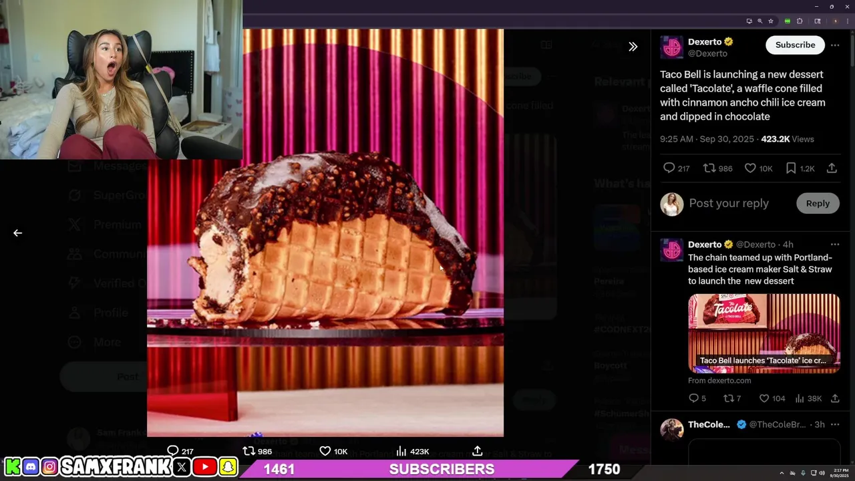Click Dexerto's gold verified badge at top
This screenshot has width=855, height=481.
pyautogui.click(x=729, y=41)
